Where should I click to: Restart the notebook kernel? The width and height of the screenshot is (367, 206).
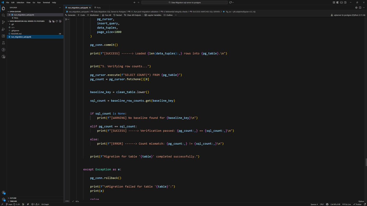pos(118,15)
